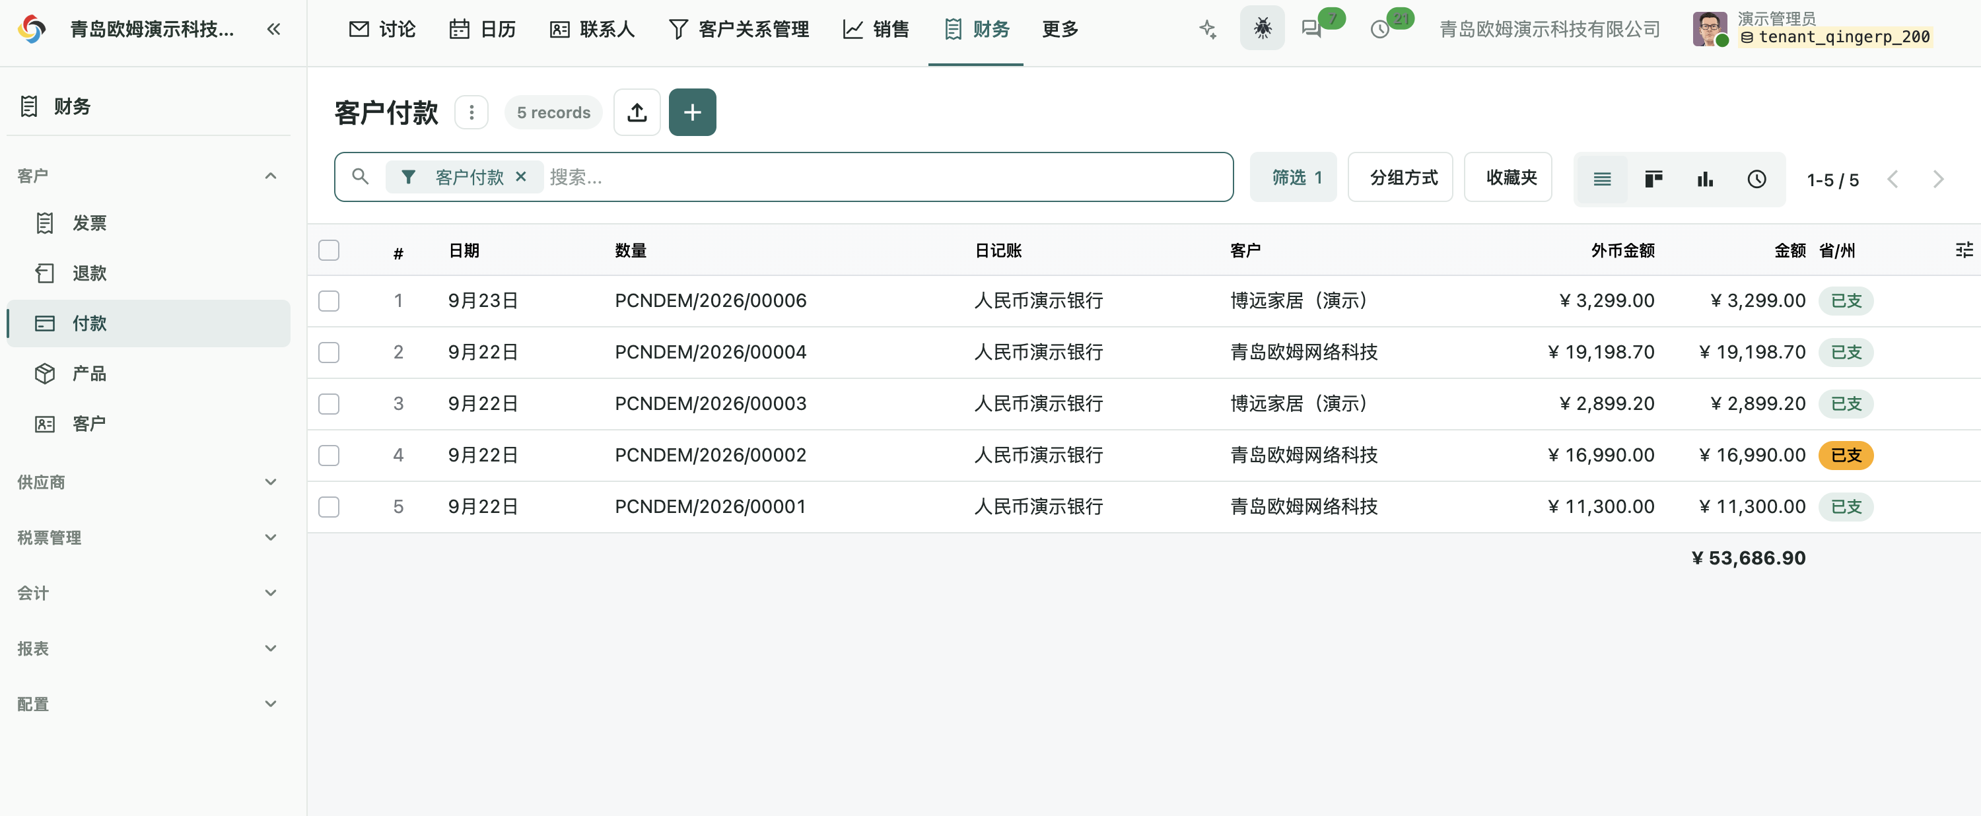This screenshot has width=1981, height=816.
Task: Check the row for PCNDEM/2026/00002
Action: (x=328, y=456)
